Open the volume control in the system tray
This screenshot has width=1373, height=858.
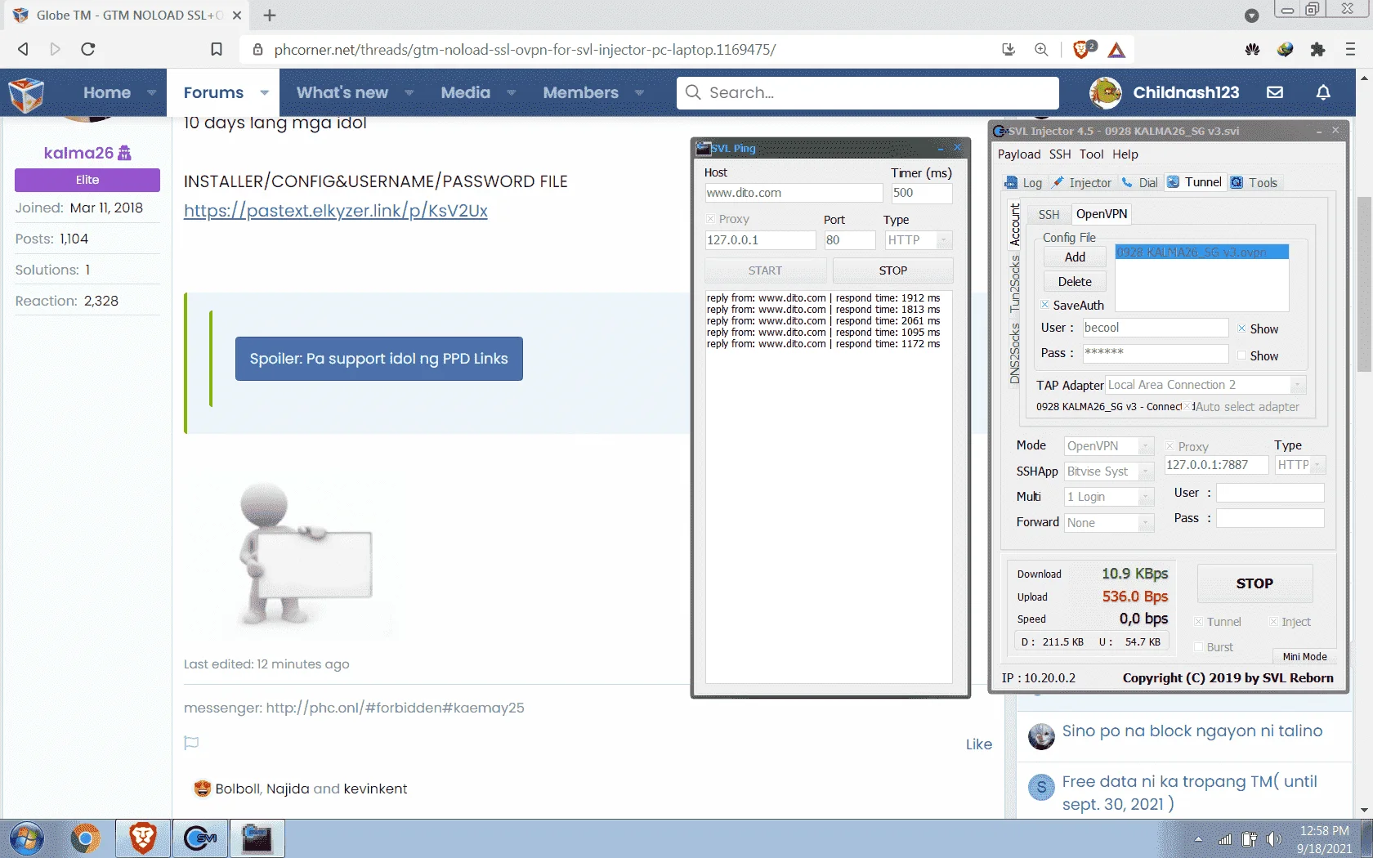point(1274,839)
